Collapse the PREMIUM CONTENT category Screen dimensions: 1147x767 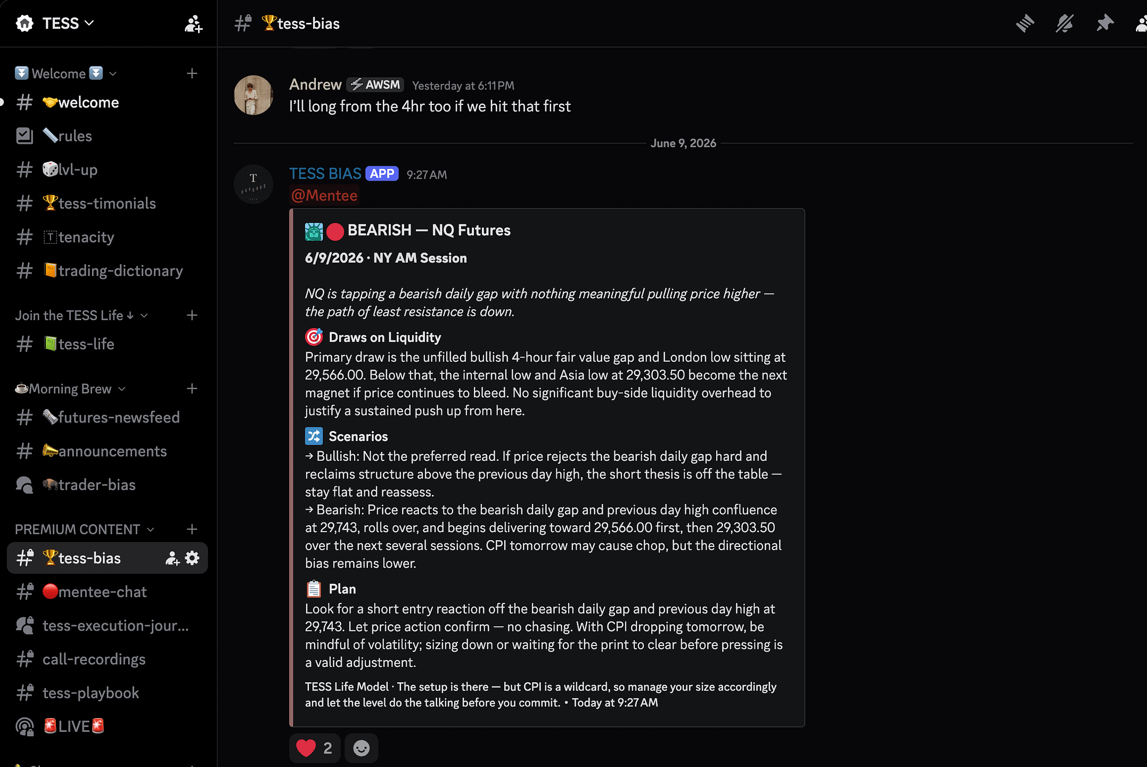coord(85,529)
